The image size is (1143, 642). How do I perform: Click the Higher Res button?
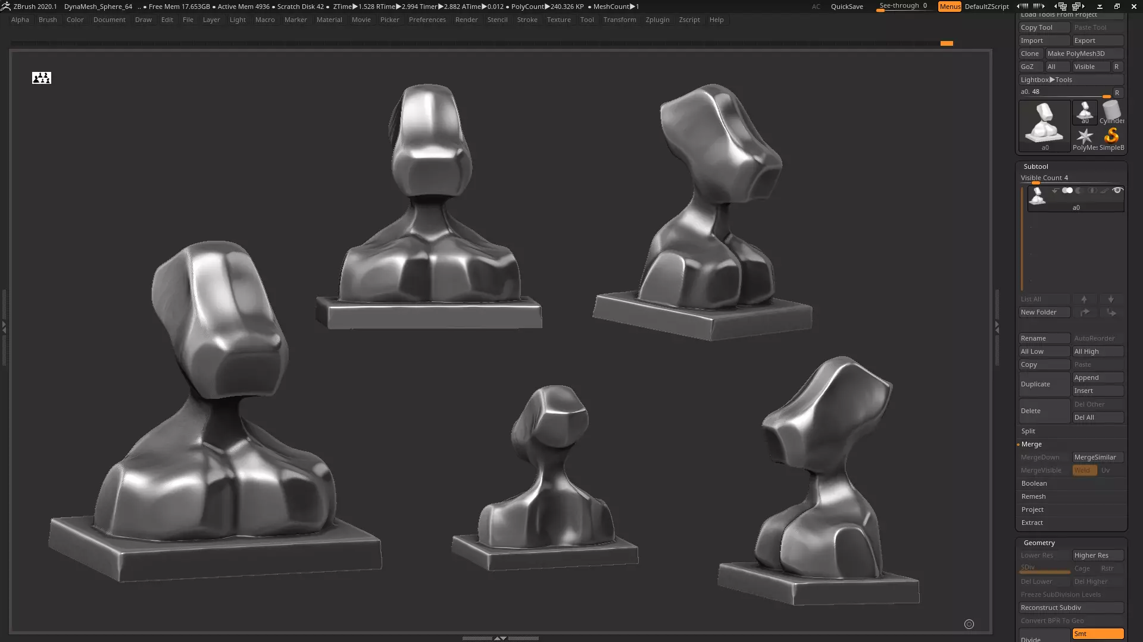pos(1098,555)
